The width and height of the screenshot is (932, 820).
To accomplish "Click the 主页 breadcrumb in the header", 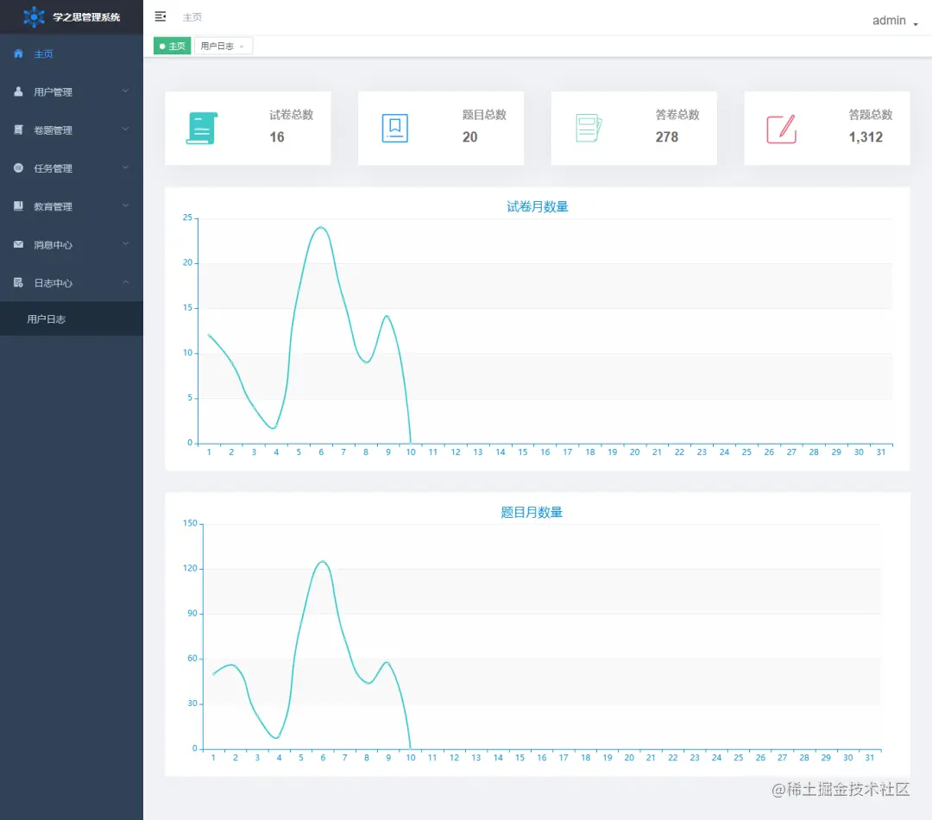I will point(192,17).
